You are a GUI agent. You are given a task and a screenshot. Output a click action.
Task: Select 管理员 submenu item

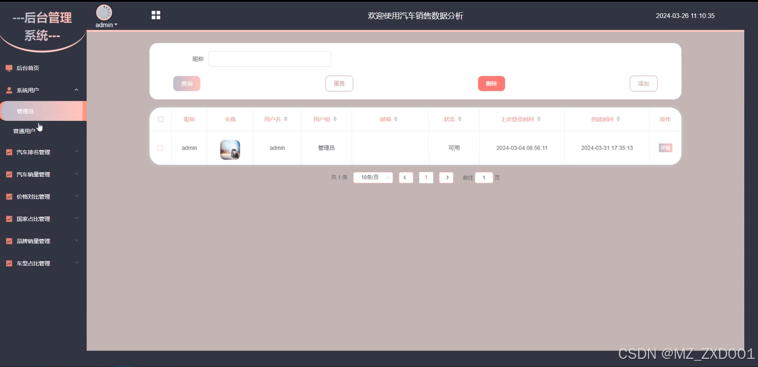(x=43, y=111)
